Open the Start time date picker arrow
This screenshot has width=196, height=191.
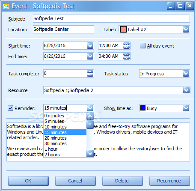pyautogui.click(x=90, y=46)
